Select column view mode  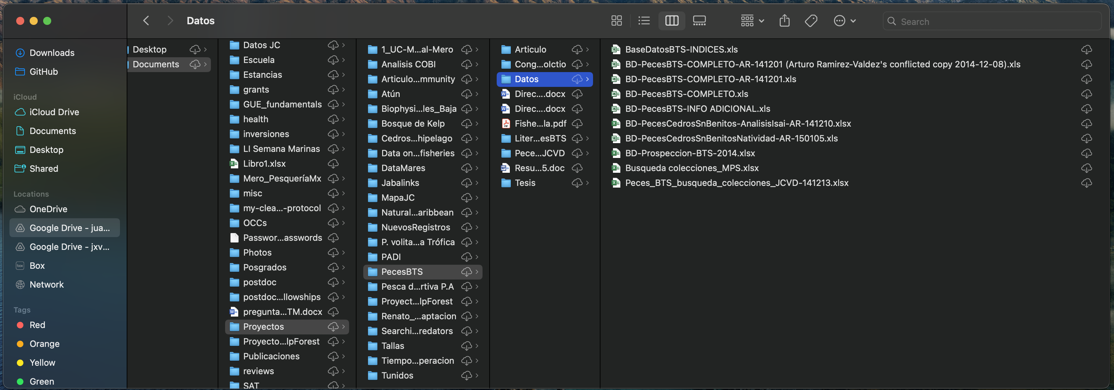672,21
